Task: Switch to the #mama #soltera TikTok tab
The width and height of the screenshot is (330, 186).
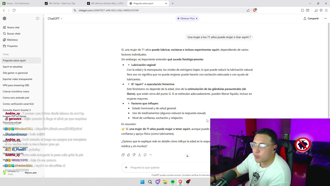Action: [106, 3]
